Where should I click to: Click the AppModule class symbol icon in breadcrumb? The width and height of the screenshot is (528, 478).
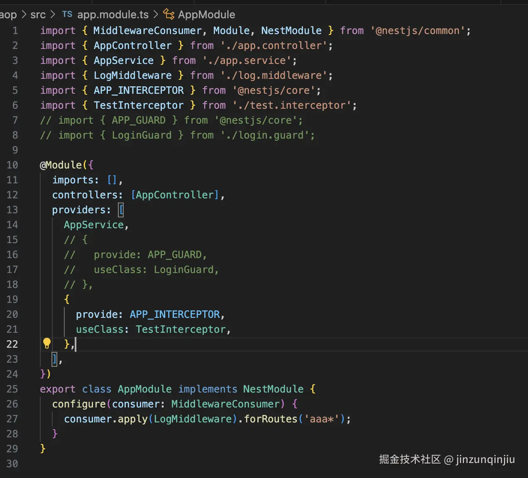169,15
